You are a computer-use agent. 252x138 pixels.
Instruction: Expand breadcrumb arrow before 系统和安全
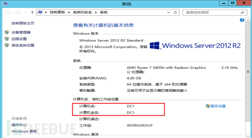69,12
